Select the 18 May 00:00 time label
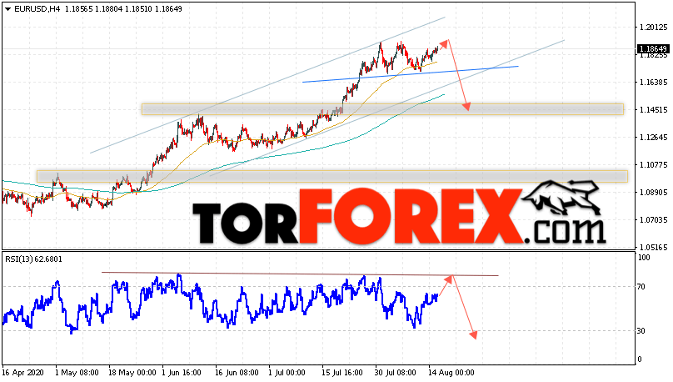 [134, 373]
